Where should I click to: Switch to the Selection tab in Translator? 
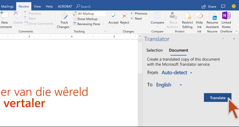point(154,50)
